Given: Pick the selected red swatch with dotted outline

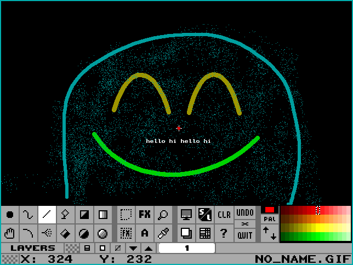Looking at the screenshot, I should click(318, 210).
